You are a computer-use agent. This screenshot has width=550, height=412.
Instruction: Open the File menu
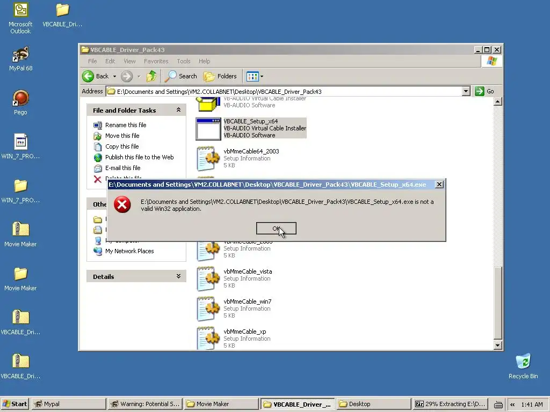tap(92, 61)
